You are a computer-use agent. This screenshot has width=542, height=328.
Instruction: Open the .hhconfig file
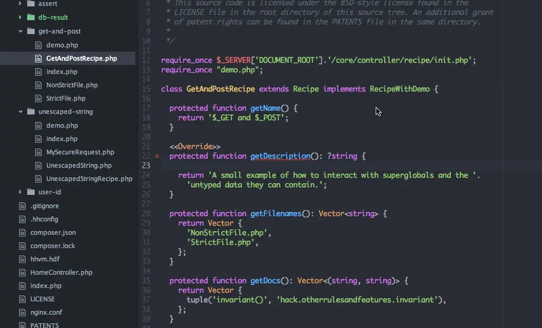pyautogui.click(x=44, y=219)
